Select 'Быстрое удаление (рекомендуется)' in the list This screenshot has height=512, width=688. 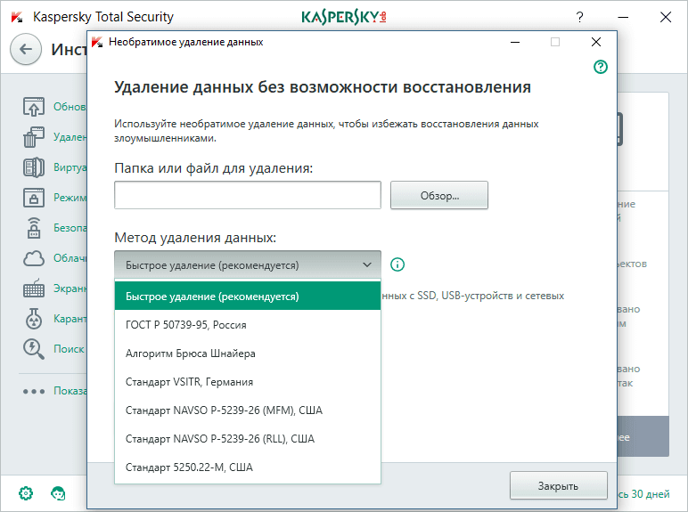coord(248,297)
